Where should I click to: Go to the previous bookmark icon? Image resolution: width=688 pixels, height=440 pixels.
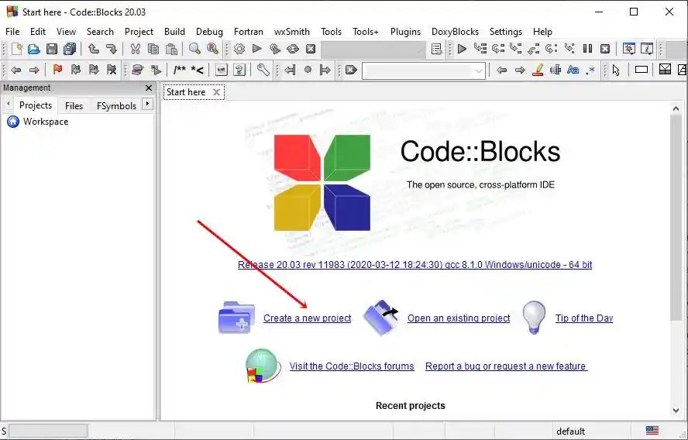pos(76,70)
